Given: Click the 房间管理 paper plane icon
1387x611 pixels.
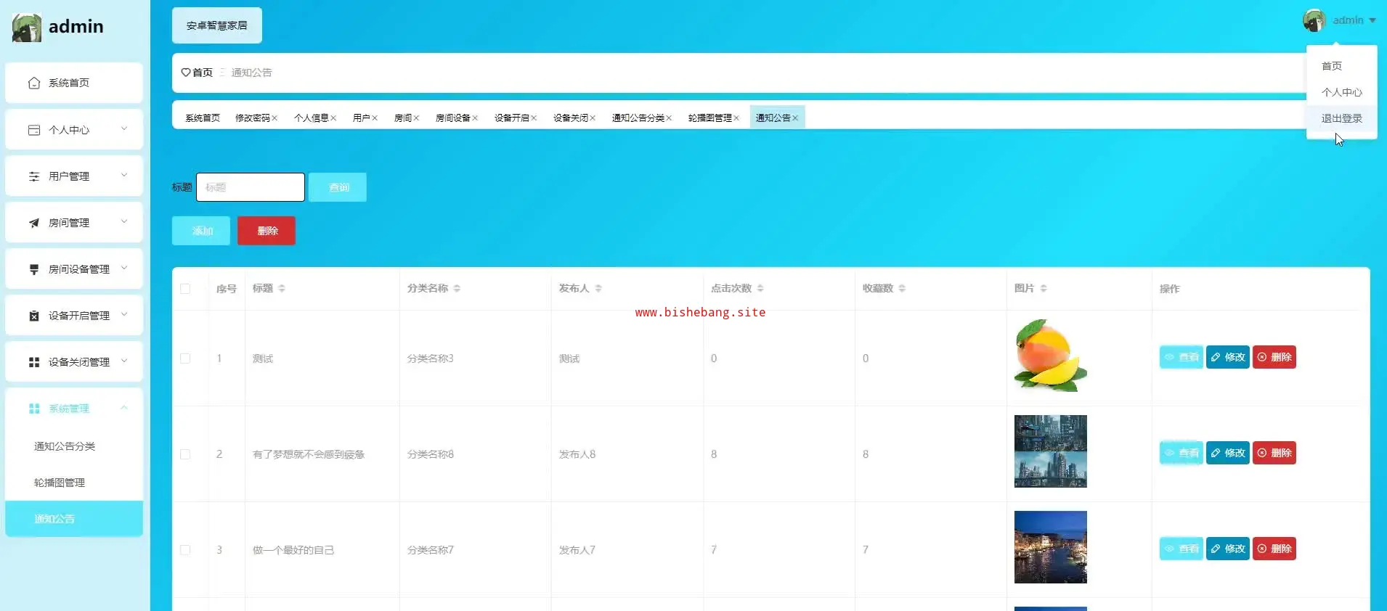Looking at the screenshot, I should pos(34,223).
